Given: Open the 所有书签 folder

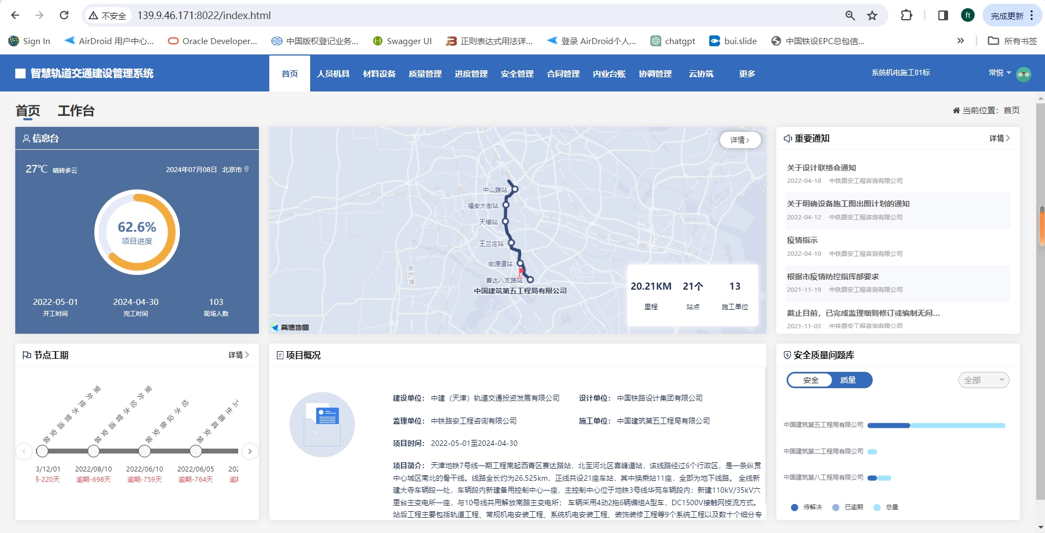Looking at the screenshot, I should (x=1012, y=41).
